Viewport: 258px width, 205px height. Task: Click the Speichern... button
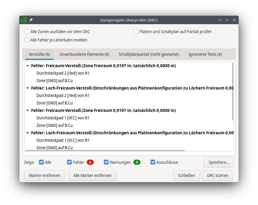tap(219, 162)
